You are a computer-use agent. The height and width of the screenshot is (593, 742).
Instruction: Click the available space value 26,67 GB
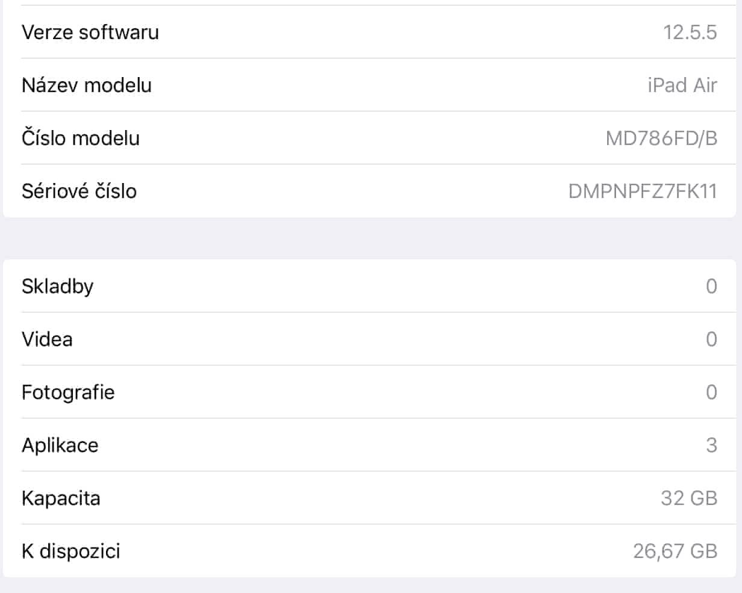[x=675, y=551]
